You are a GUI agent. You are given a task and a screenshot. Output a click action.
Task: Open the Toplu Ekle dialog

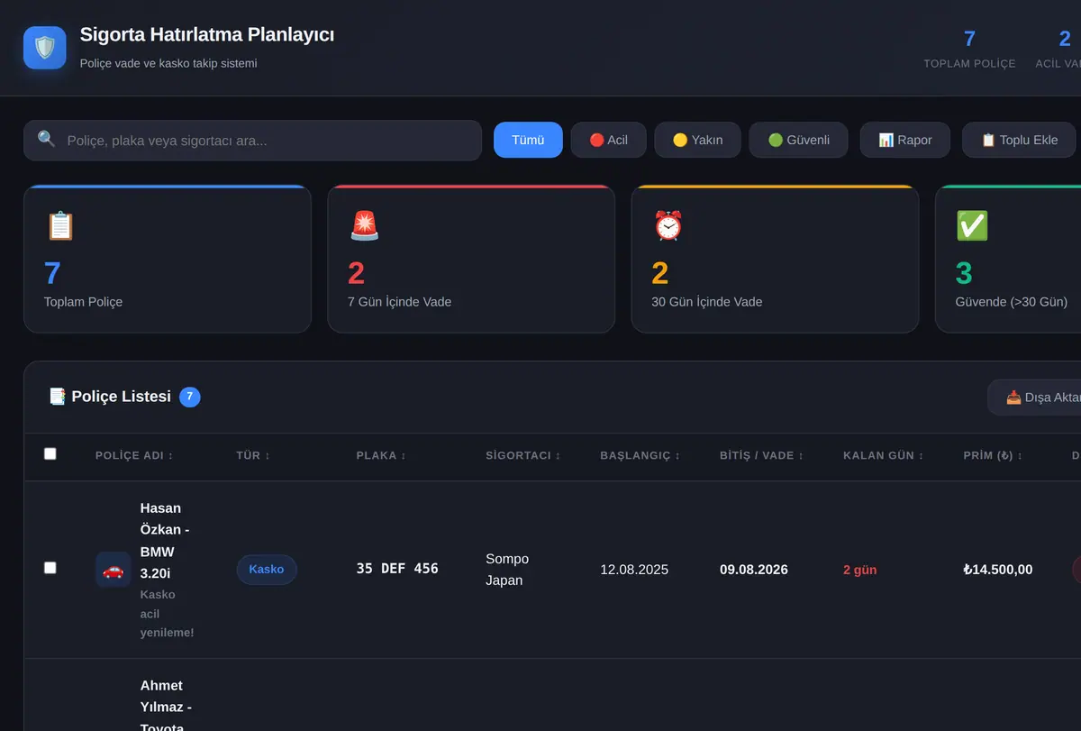click(x=1021, y=140)
